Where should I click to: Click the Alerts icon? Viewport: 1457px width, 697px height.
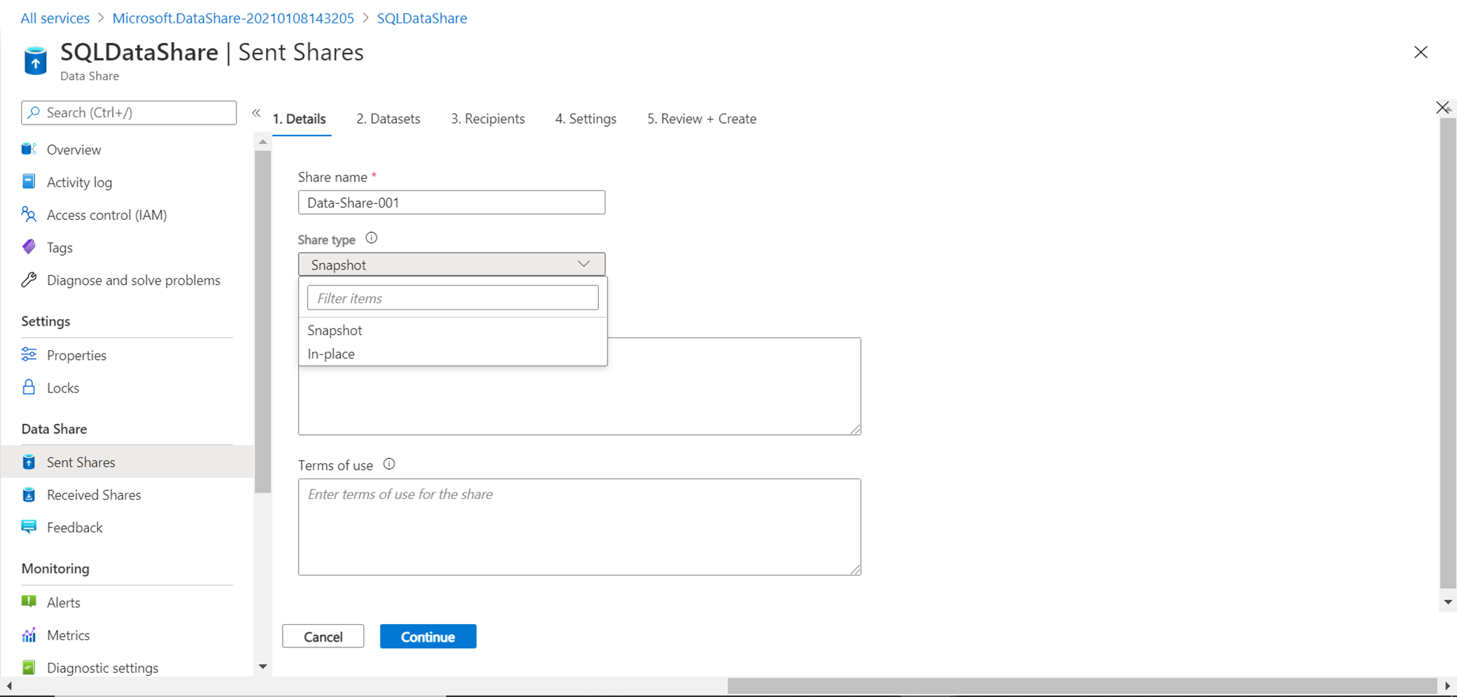click(29, 602)
